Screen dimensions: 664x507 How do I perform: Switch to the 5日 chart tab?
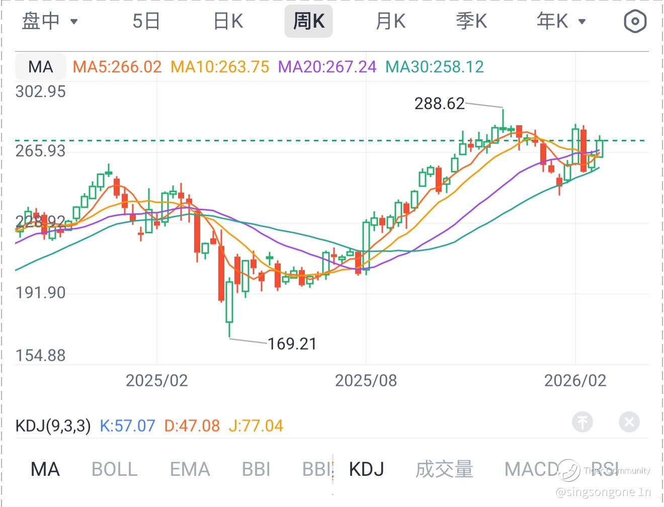(x=146, y=21)
